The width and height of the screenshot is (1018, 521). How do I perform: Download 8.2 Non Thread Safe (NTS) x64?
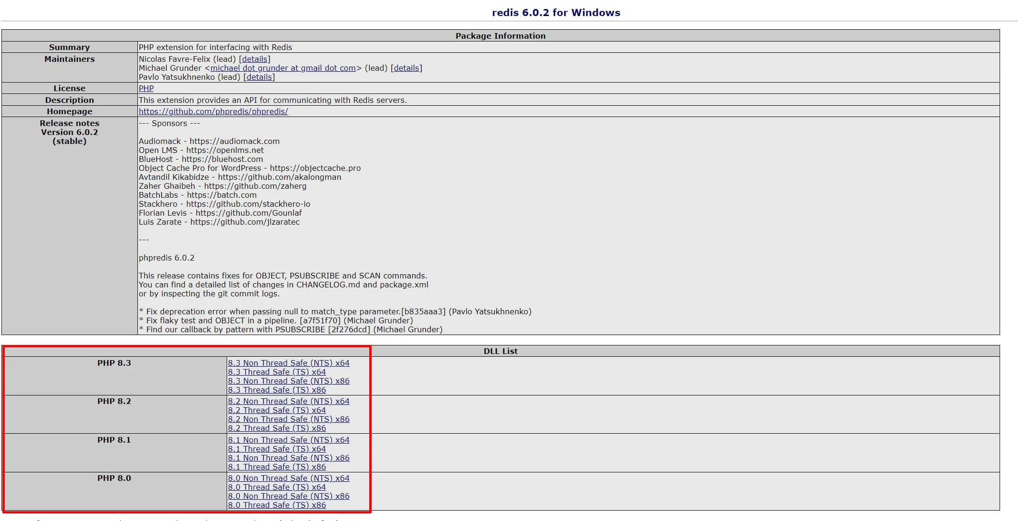click(x=288, y=401)
